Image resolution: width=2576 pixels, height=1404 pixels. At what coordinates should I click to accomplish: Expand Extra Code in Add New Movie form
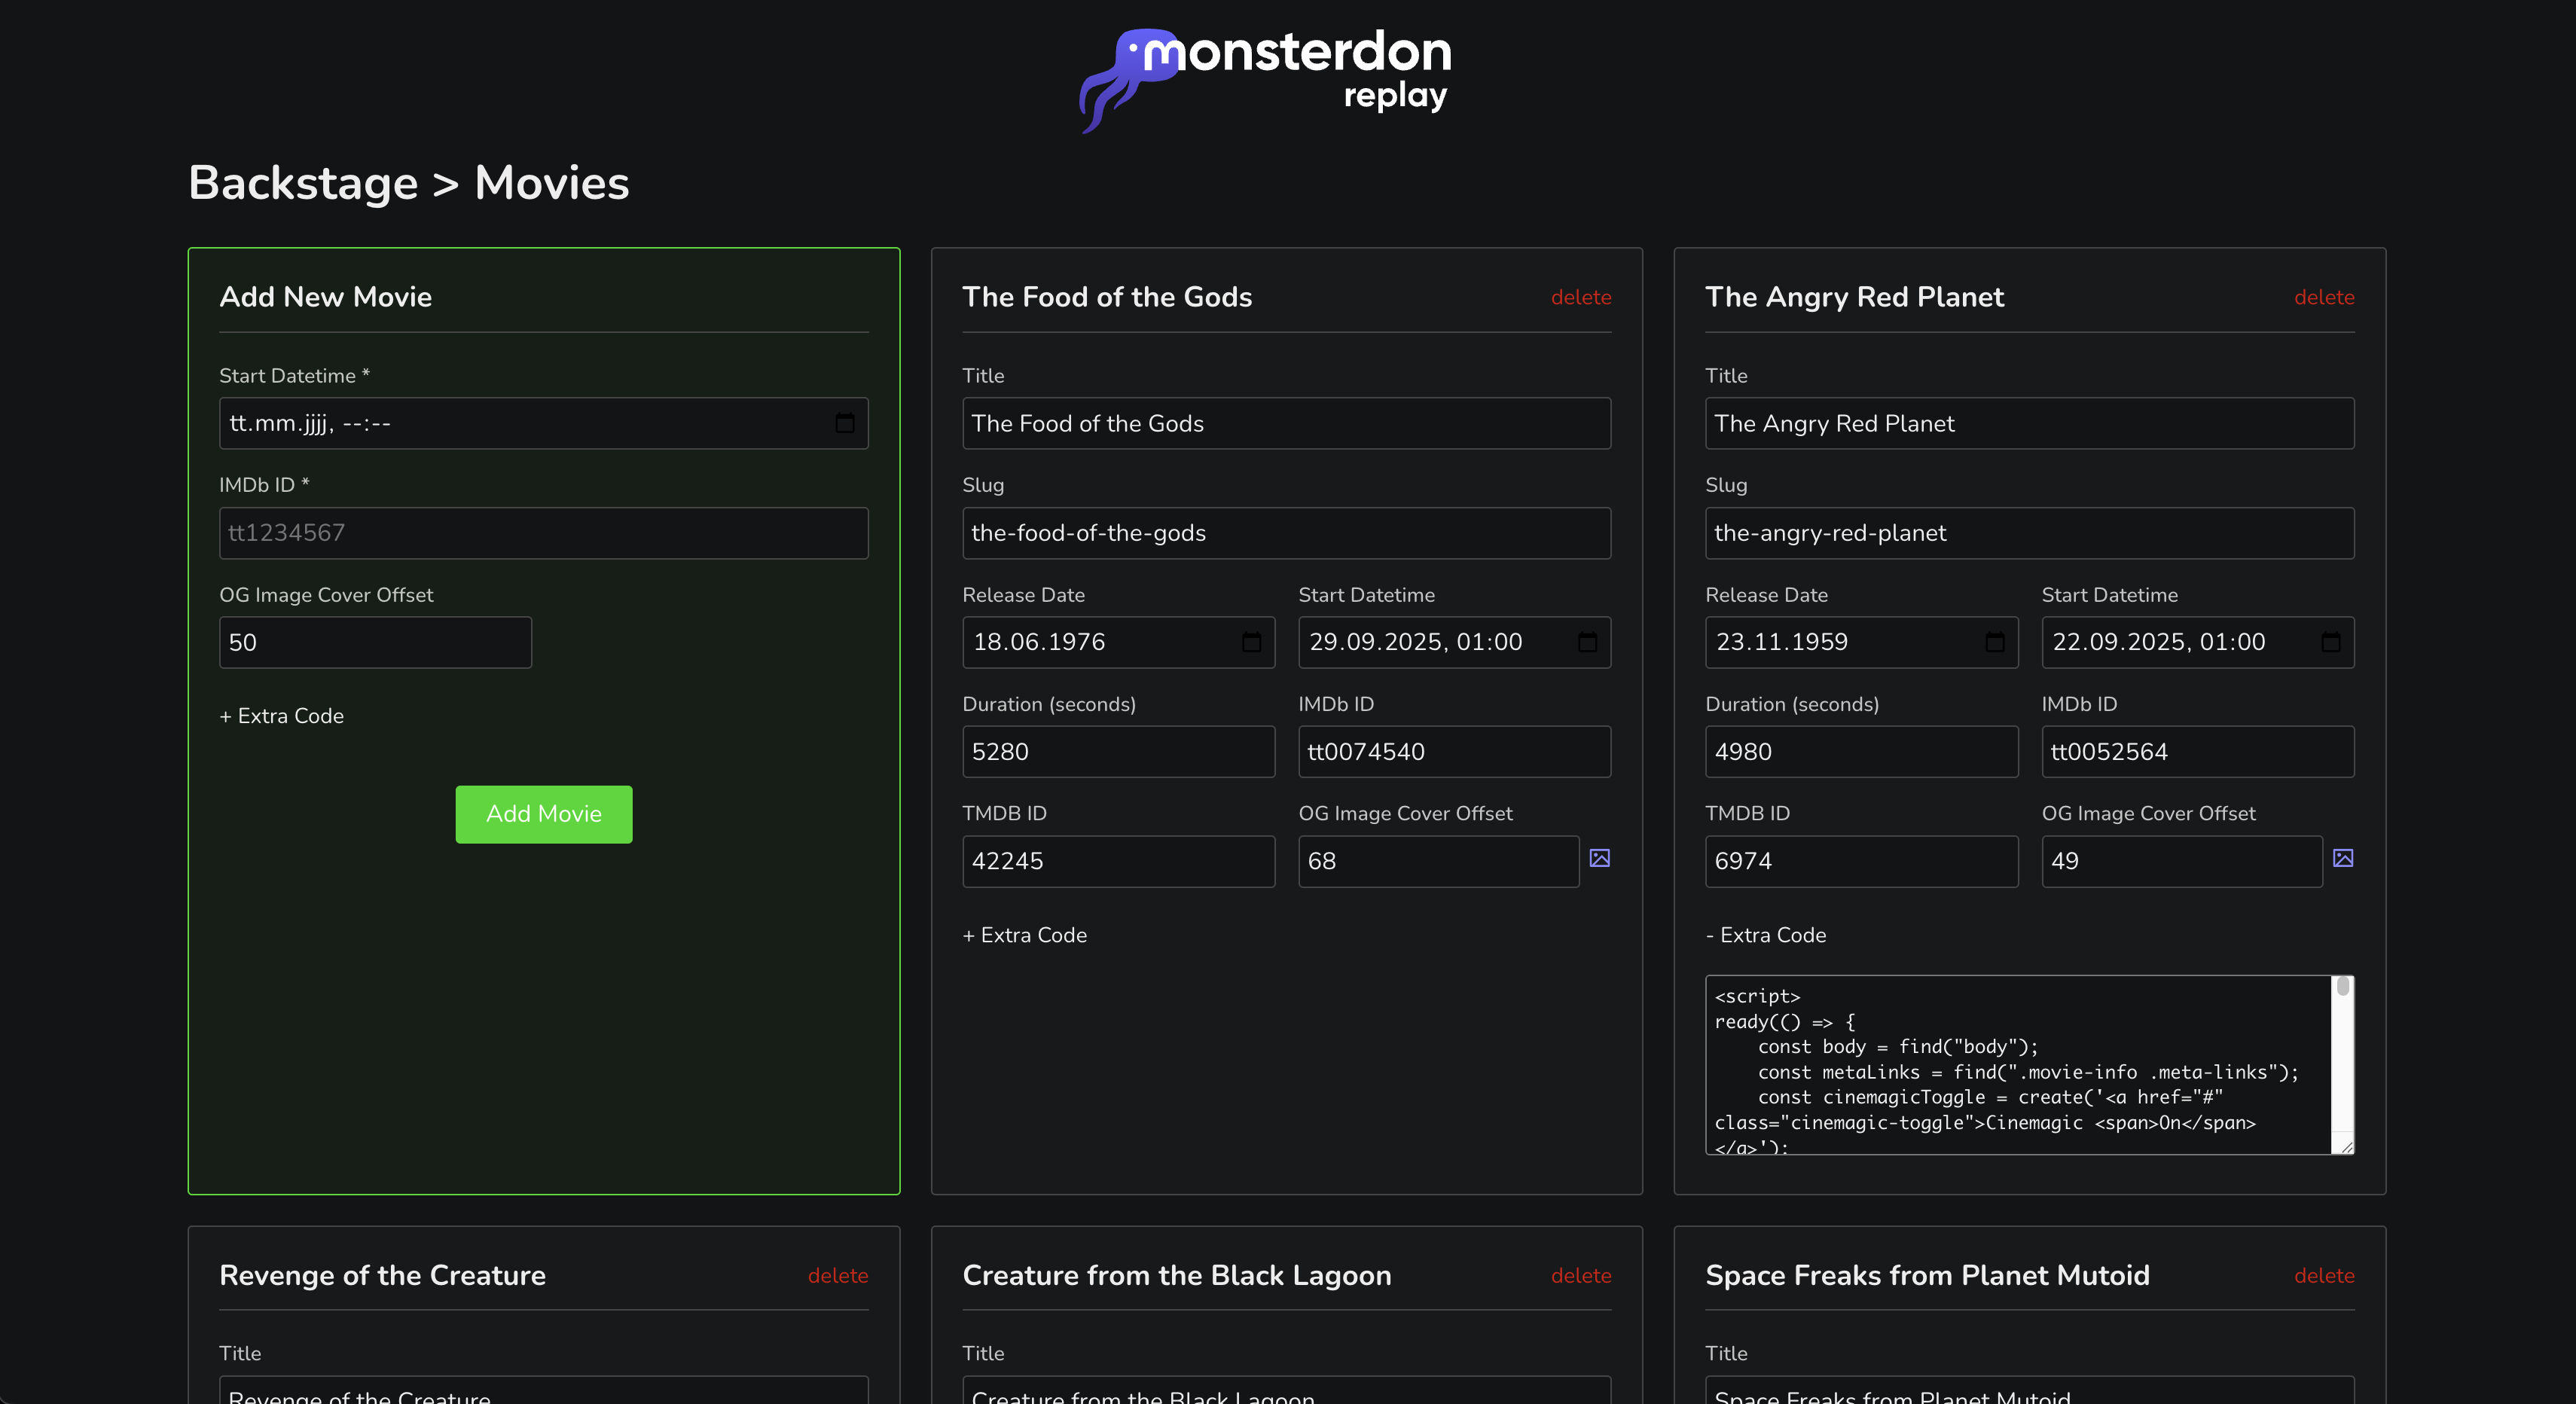pos(281,716)
